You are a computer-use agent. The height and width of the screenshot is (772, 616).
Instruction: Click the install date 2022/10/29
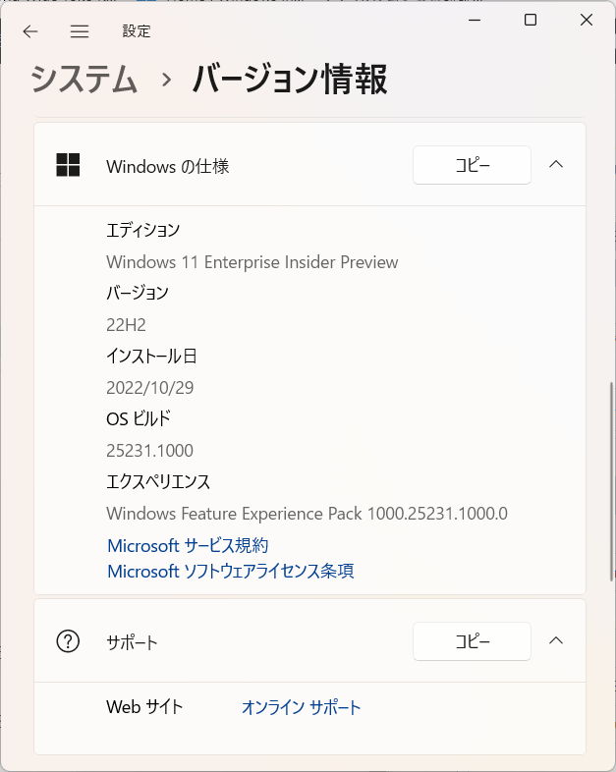point(149,388)
